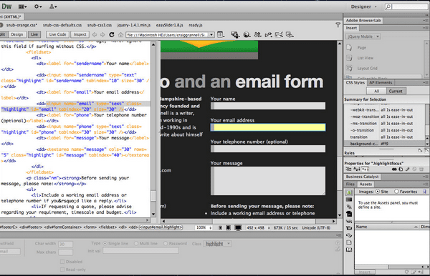The width and height of the screenshot is (430, 276).
Task: Select the Colors category icon in Assets
Action: (349, 199)
